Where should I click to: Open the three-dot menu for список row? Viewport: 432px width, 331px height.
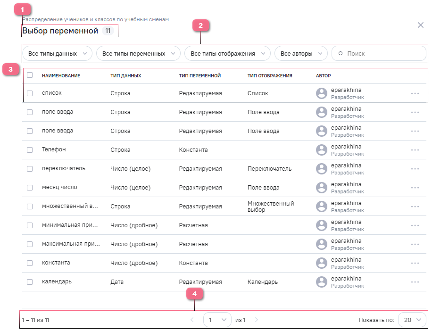[x=415, y=93]
